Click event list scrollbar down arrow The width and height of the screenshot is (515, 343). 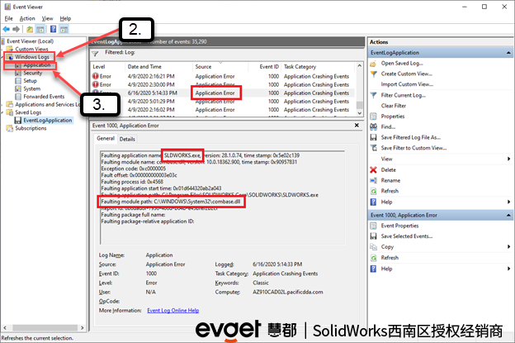tap(360, 112)
